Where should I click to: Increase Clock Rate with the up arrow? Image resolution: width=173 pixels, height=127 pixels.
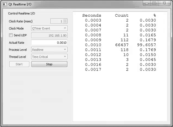pyautogui.click(x=65, y=20)
